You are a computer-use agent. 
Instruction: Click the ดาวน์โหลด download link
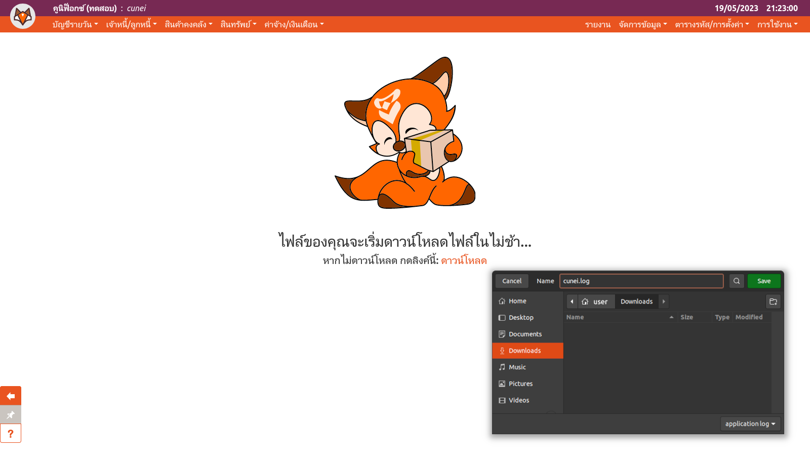464,260
